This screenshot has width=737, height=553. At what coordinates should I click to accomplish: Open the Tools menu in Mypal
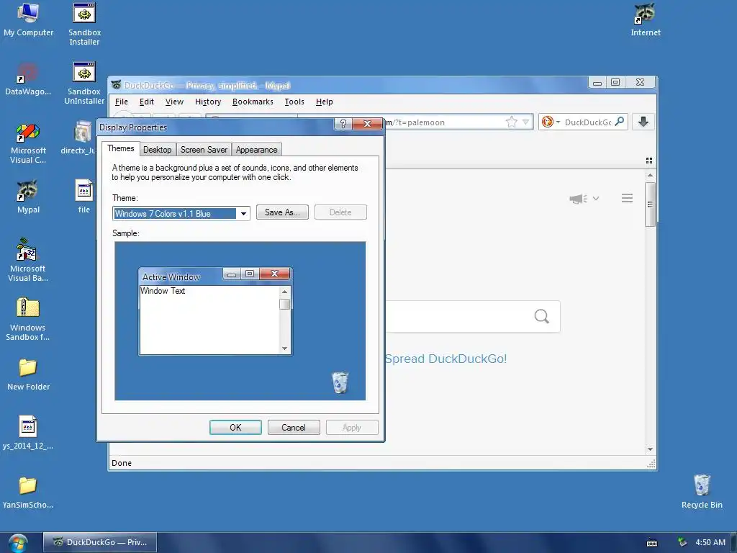[x=294, y=102]
